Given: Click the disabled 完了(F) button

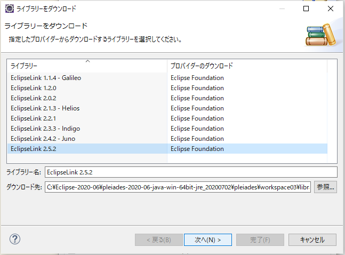Looking at the screenshot, I should coord(260,240).
